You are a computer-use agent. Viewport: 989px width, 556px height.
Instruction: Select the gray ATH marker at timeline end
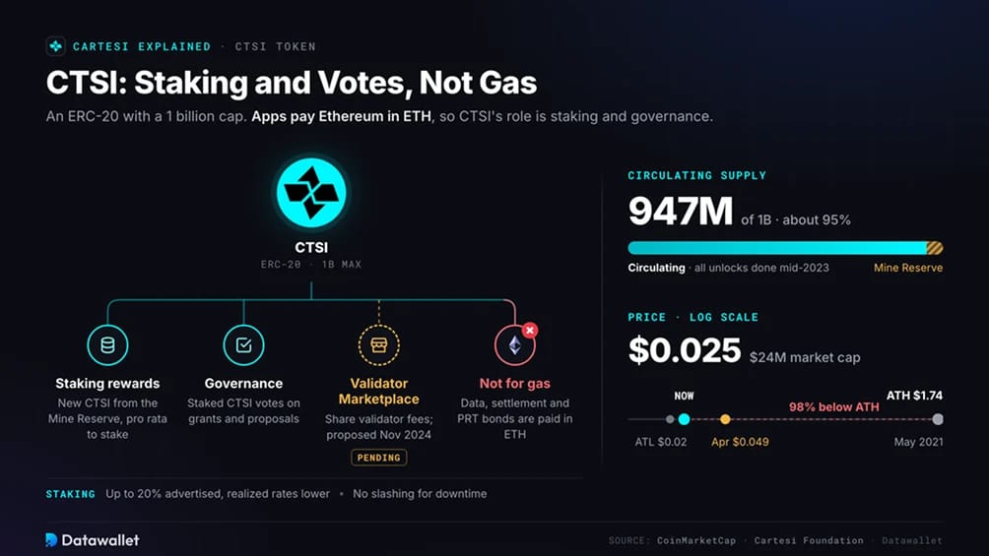coord(938,419)
